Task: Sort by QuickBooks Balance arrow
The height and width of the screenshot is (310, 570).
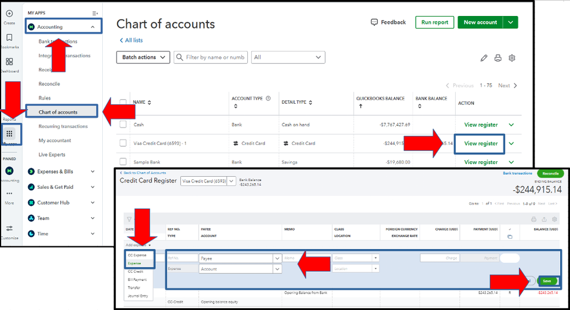Action: coord(360,106)
